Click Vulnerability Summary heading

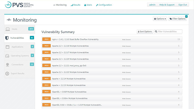click(58, 32)
